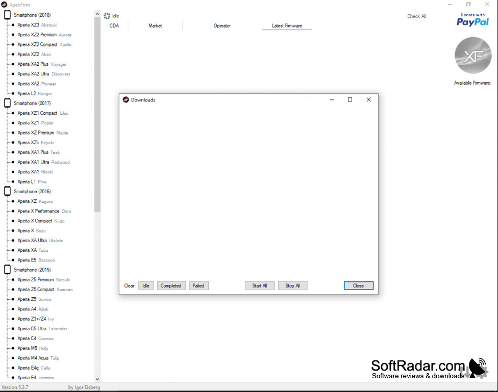Select the Market column header
Viewport: 498px width, 392px height.
155,25
